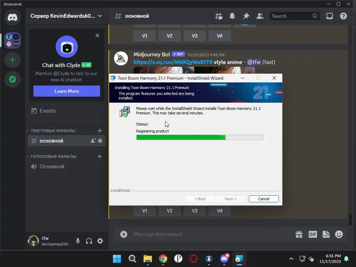Collapse the ТЕКСТОВЫЕ КАНАЛЫ category
This screenshot has width=356, height=267.
tap(51, 131)
